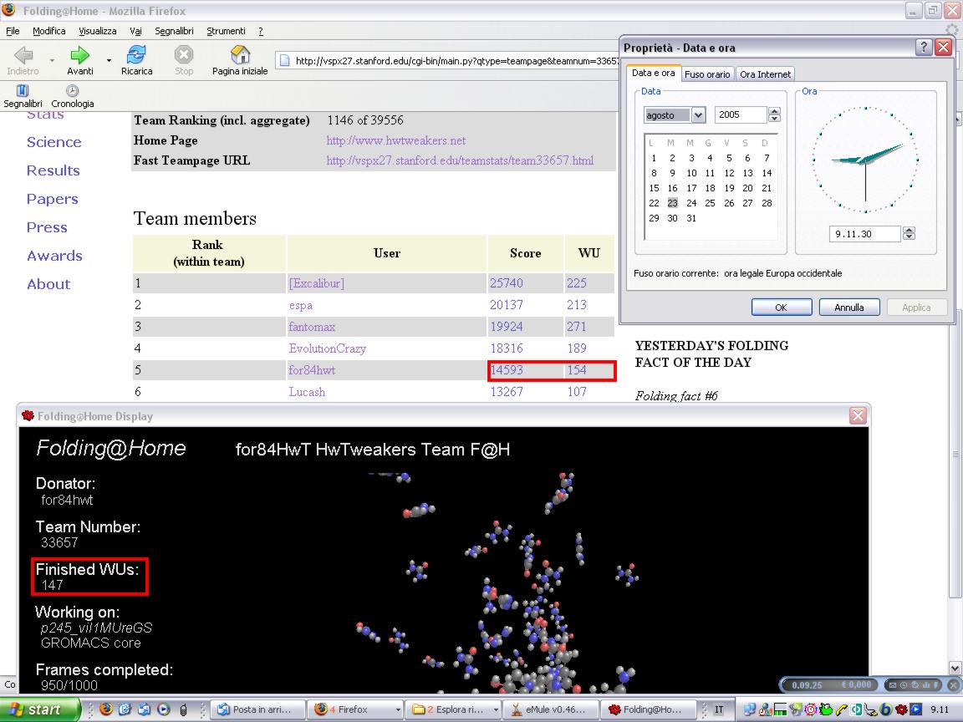This screenshot has height=722, width=963.
Task: Open the File menu
Action: click(13, 31)
